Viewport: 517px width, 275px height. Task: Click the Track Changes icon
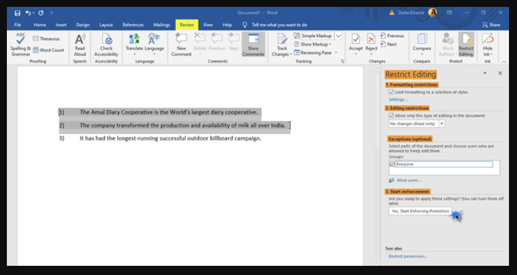[x=282, y=39]
